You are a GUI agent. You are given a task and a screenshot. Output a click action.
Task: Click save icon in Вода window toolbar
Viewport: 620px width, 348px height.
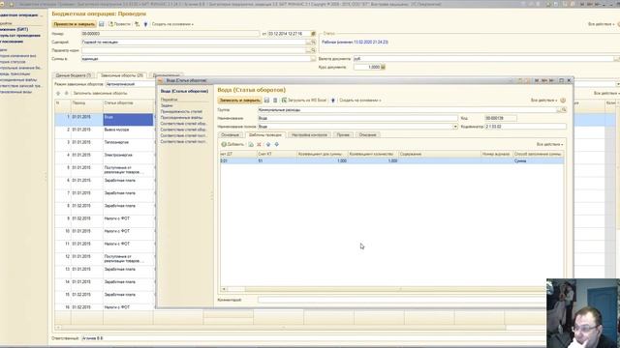(267, 101)
